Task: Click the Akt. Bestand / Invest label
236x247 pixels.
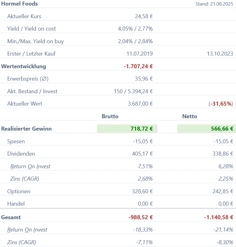Action: coord(32,91)
